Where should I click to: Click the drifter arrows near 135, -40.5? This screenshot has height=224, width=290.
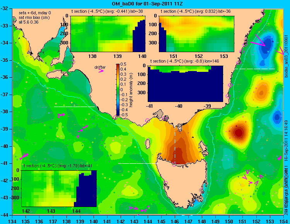24,156
